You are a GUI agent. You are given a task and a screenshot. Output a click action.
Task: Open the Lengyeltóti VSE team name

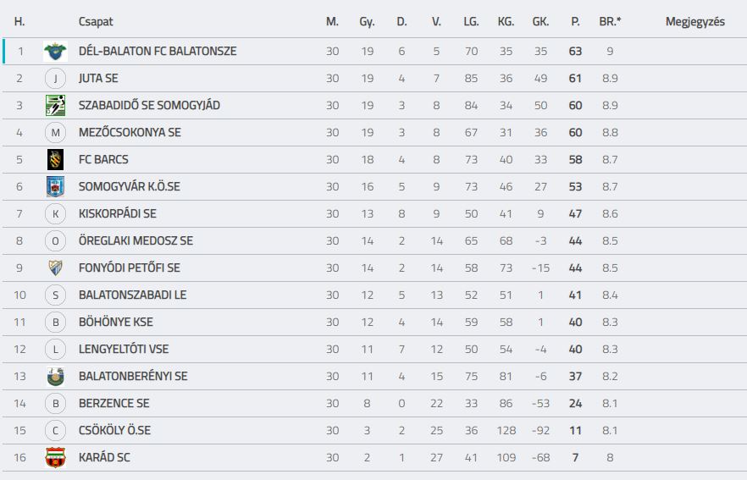pyautogui.click(x=124, y=349)
